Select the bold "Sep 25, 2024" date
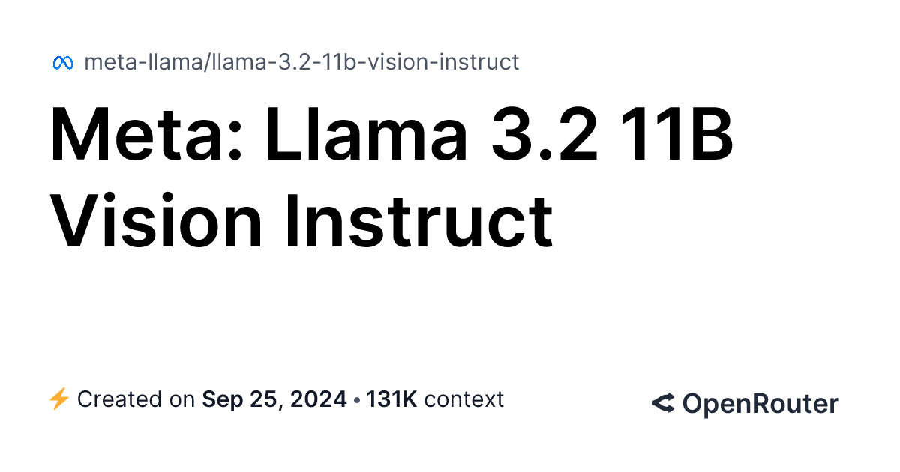This screenshot has width=900, height=472. [x=274, y=399]
